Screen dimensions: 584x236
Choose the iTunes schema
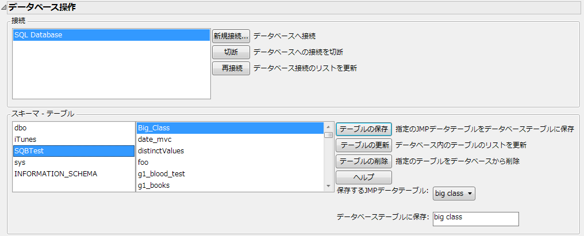[74, 140]
